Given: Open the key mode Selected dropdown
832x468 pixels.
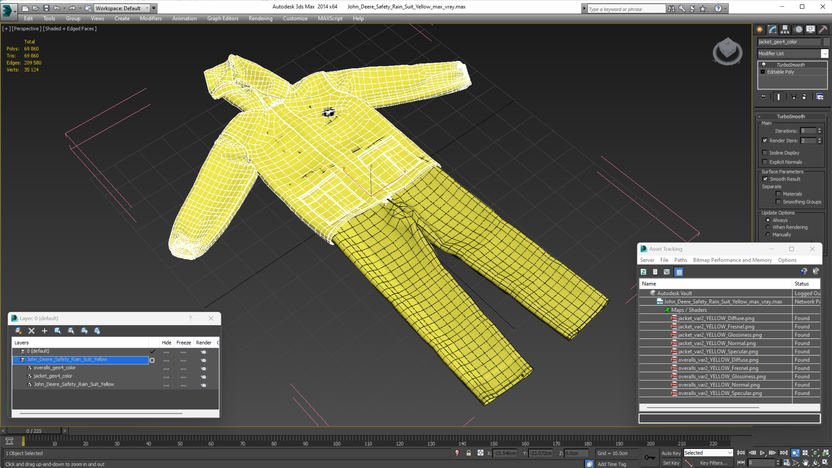Looking at the screenshot, I should [708, 453].
